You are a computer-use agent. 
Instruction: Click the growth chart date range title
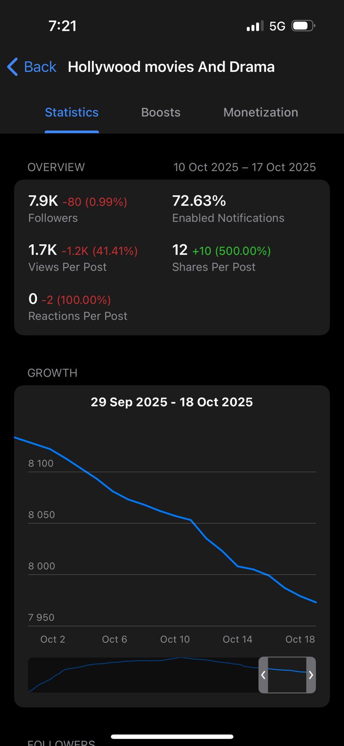tap(172, 402)
